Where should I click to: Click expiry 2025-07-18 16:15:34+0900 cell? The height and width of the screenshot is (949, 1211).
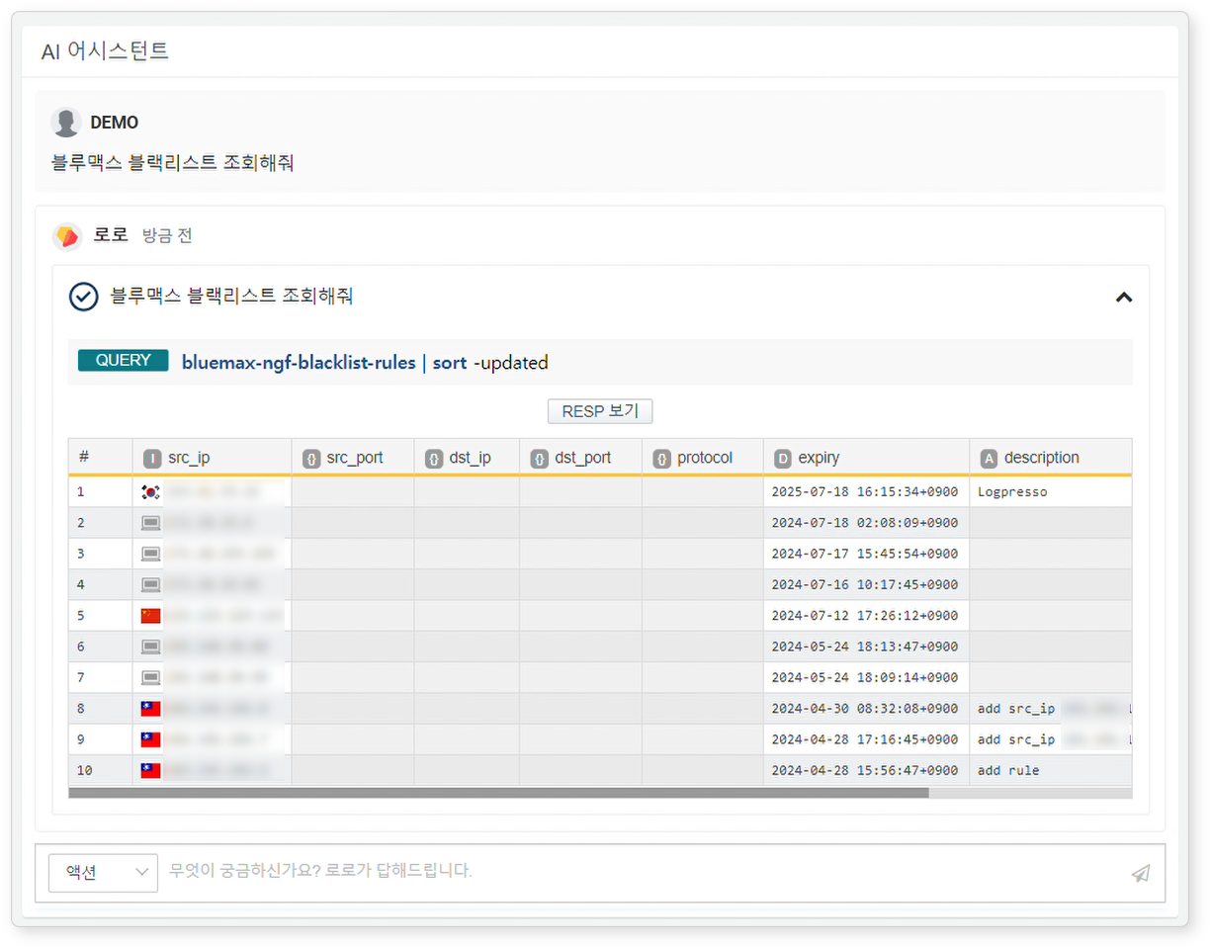(866, 491)
